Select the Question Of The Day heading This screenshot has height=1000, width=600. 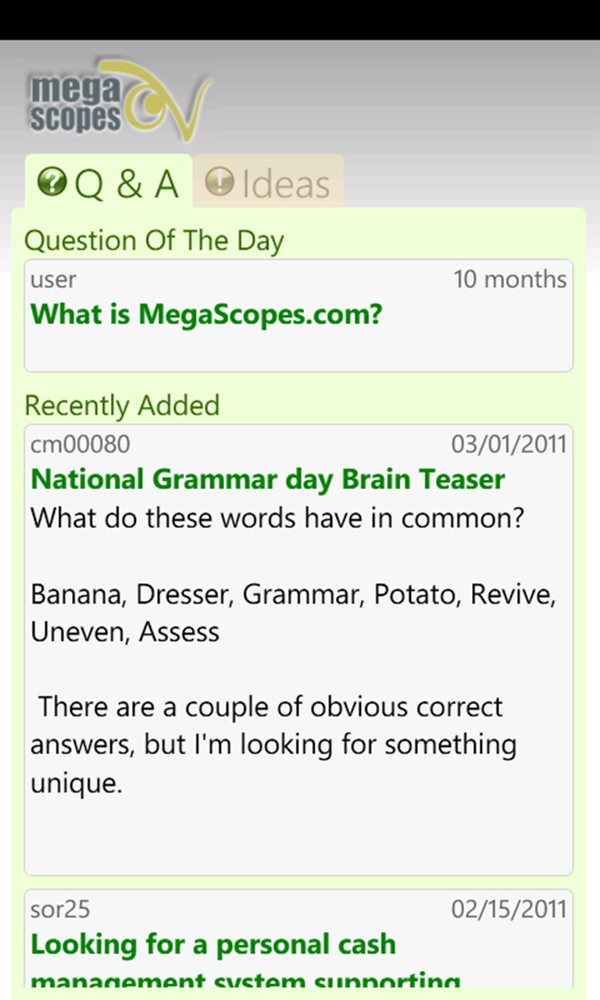154,241
